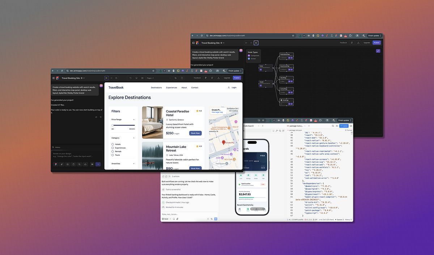Open About in the TravelBook nav
434x255 pixels.
[x=184, y=87]
